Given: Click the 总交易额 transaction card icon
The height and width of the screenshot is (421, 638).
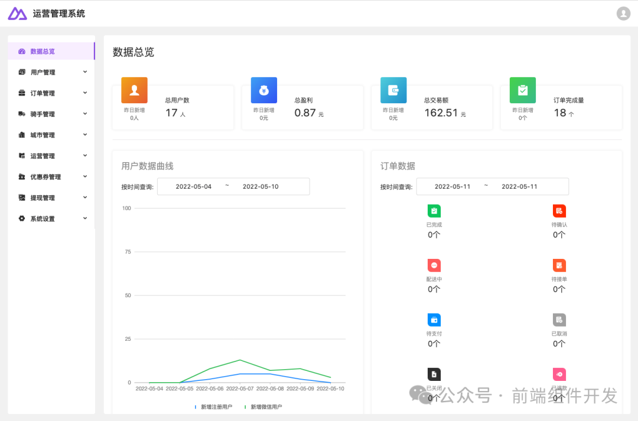Looking at the screenshot, I should pyautogui.click(x=393, y=90).
